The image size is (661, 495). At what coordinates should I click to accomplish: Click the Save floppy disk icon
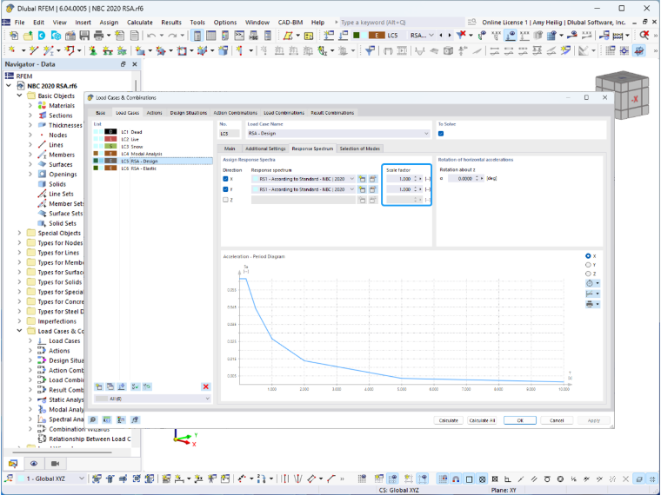pos(84,36)
